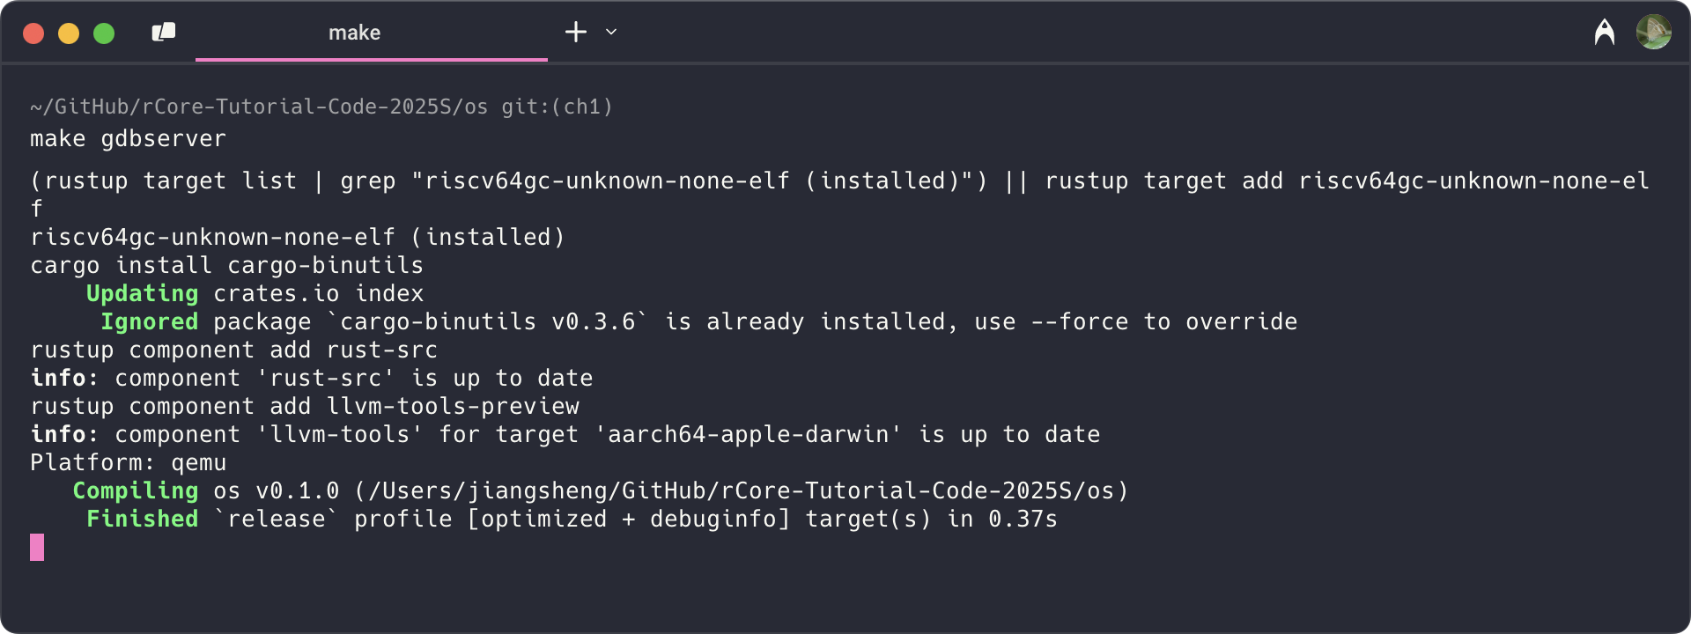Click the green "Compiling" status label
The width and height of the screenshot is (1691, 634).
135,490
